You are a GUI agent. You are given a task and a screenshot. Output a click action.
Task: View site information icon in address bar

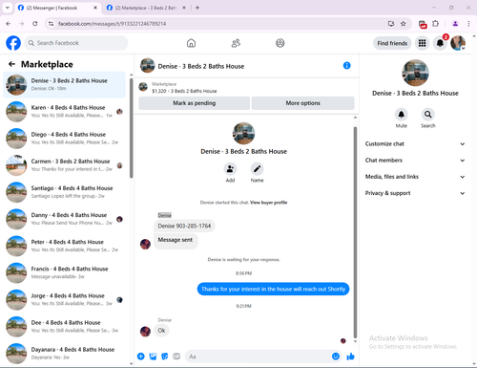point(51,24)
